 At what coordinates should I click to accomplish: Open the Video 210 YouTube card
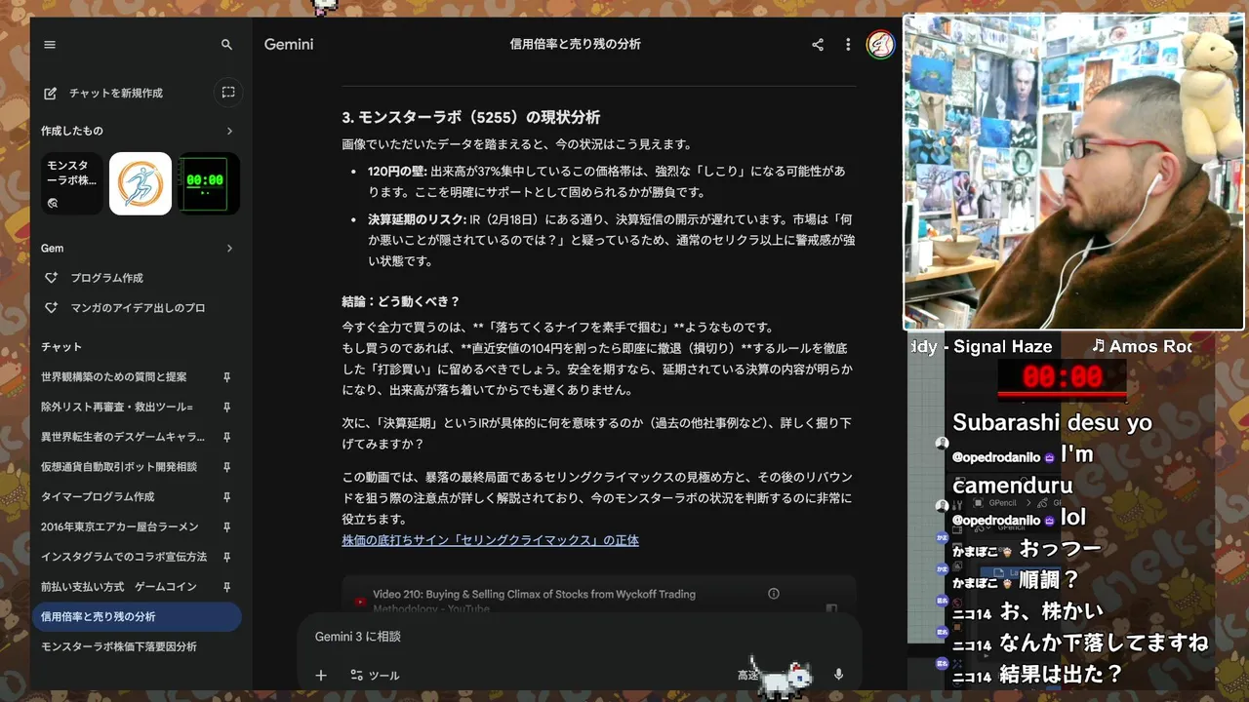click(x=598, y=597)
